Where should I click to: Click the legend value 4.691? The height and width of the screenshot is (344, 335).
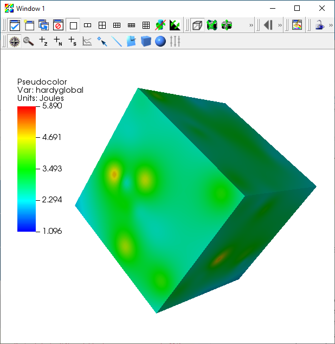51,137
